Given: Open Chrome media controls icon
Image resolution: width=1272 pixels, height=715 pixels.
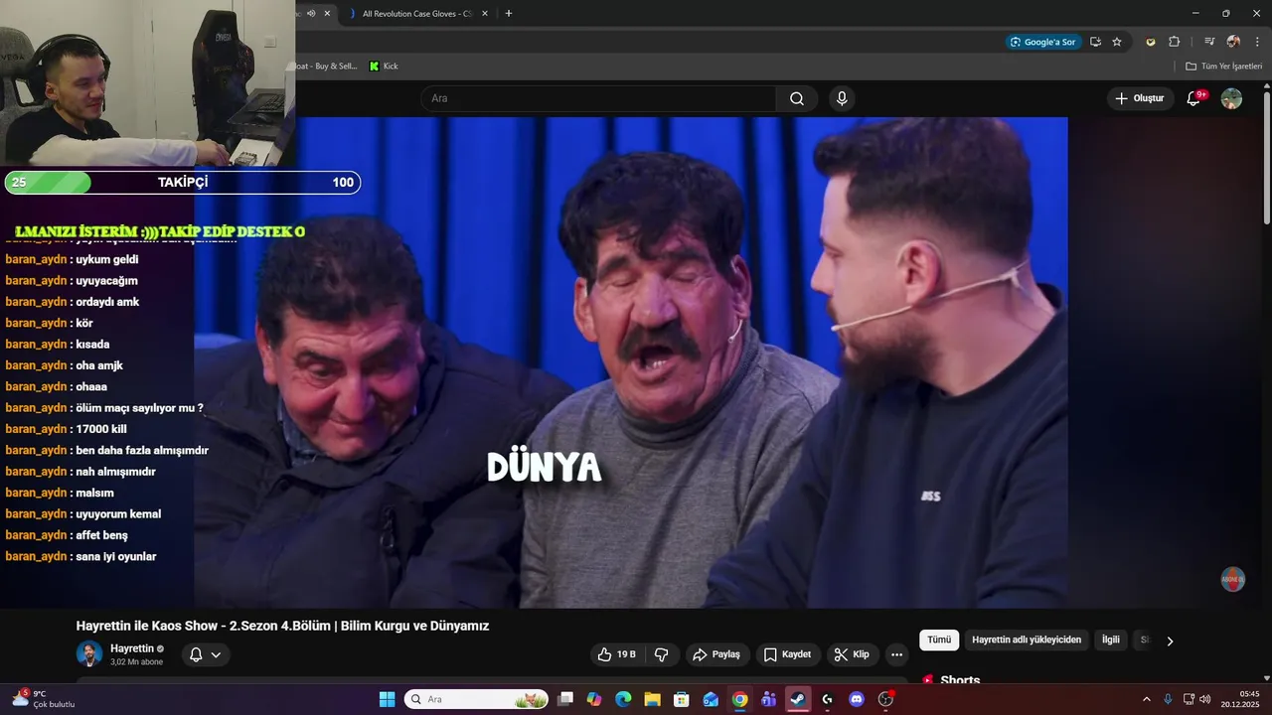Looking at the screenshot, I should pos(1209,42).
